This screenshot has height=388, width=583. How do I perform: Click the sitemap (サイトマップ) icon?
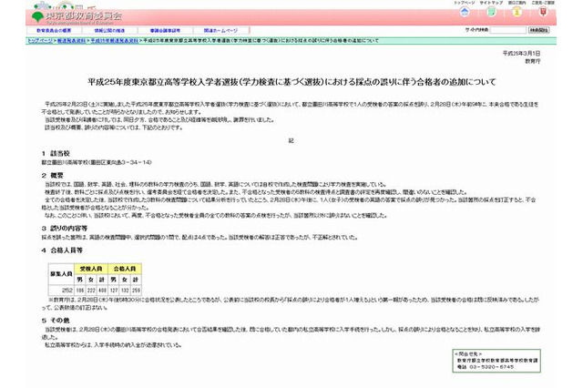[x=491, y=12]
